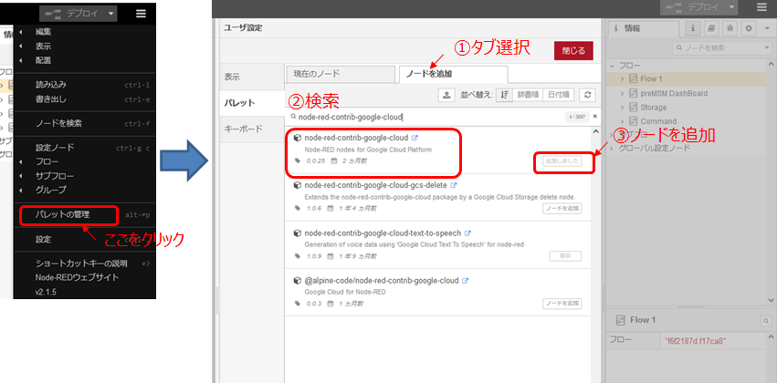Viewport: 777px width, 383px height.
Task: Open the config nodes gear icon in sidebar
Action: click(749, 28)
